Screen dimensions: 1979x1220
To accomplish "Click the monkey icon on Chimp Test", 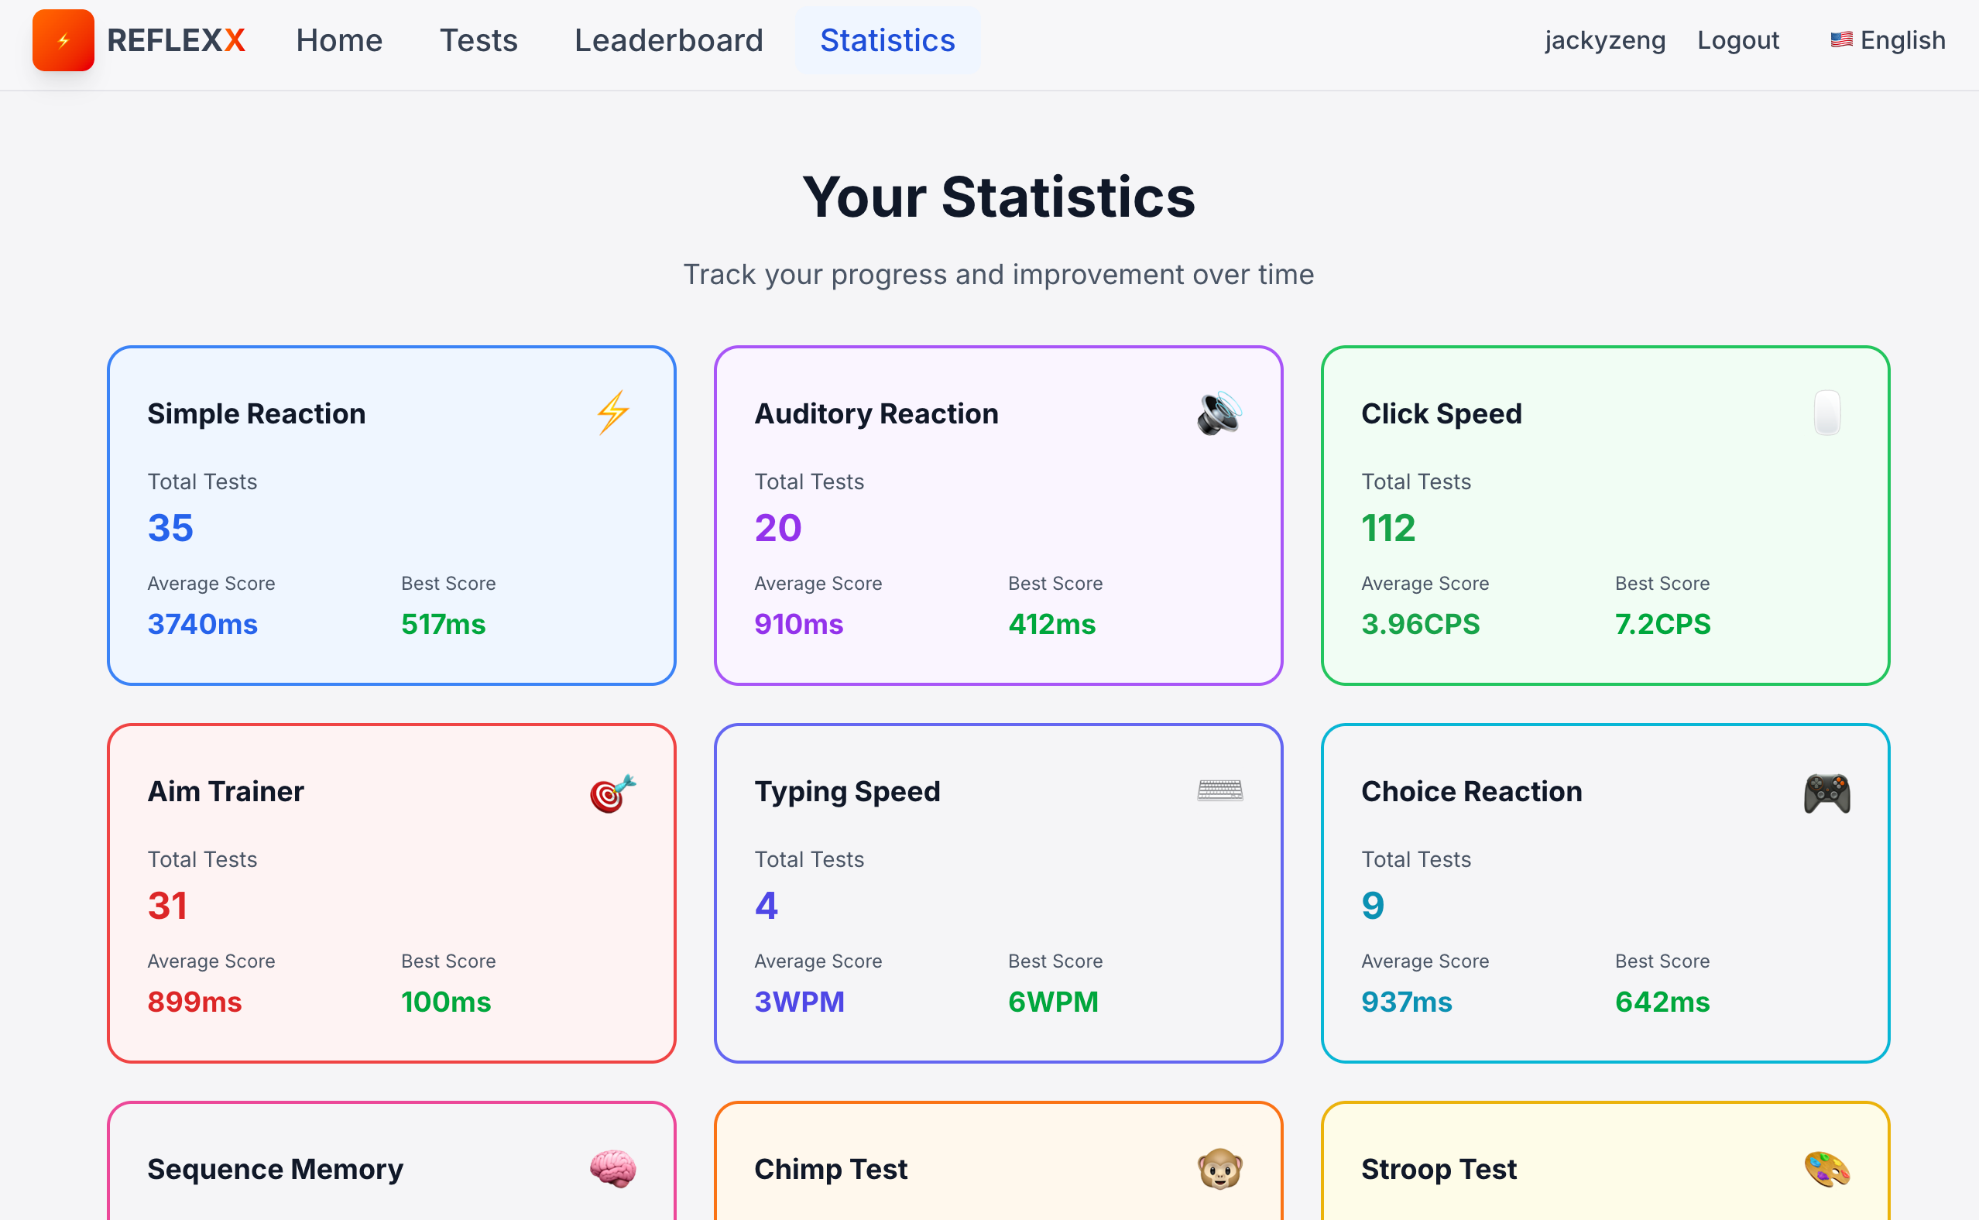I will [1219, 1169].
